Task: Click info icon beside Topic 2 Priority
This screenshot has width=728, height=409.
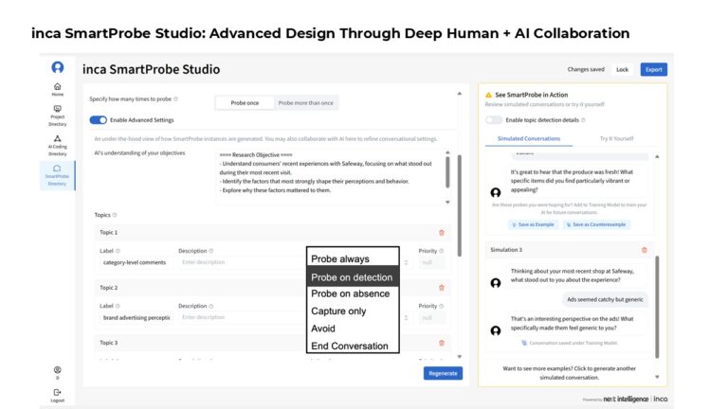Action: pos(442,306)
